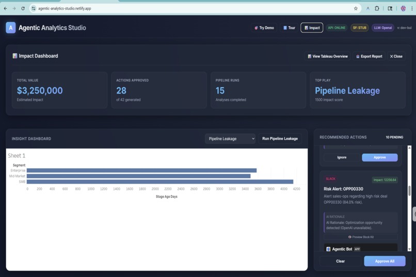Click the Stage Age Days axis label
Viewport: 416px width, 277px height.
(x=167, y=197)
